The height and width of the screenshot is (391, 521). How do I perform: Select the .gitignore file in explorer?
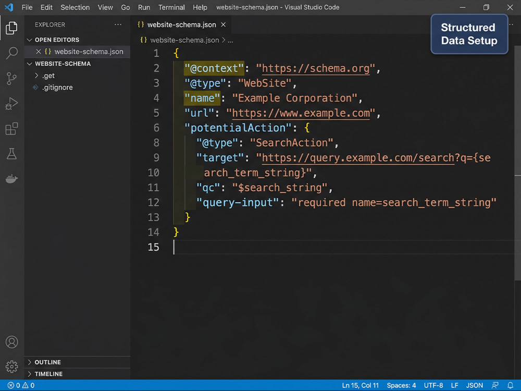click(57, 88)
